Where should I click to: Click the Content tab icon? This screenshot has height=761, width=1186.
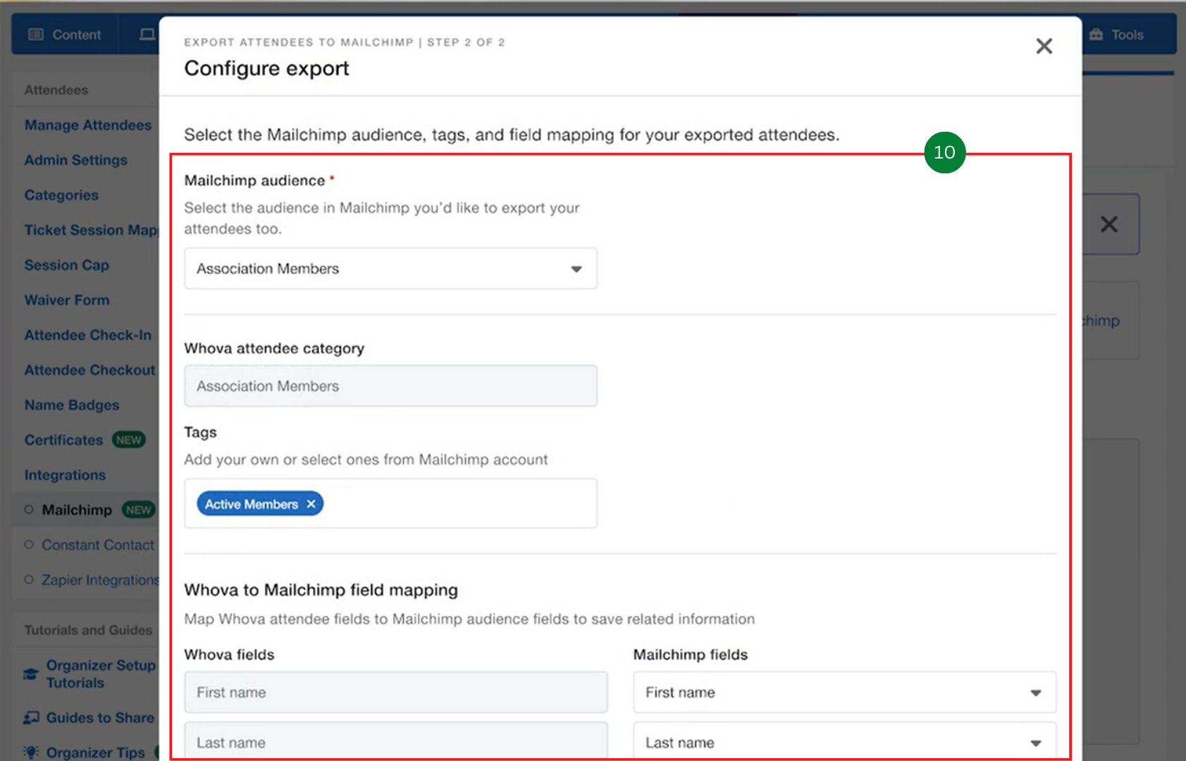coord(36,35)
